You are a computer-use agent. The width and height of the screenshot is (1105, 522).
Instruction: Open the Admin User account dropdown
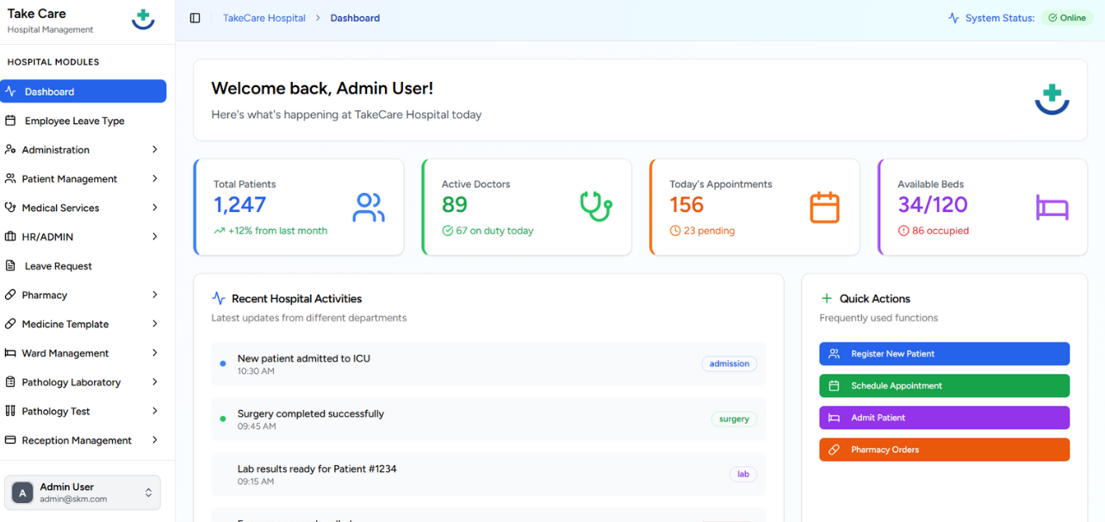pos(148,493)
